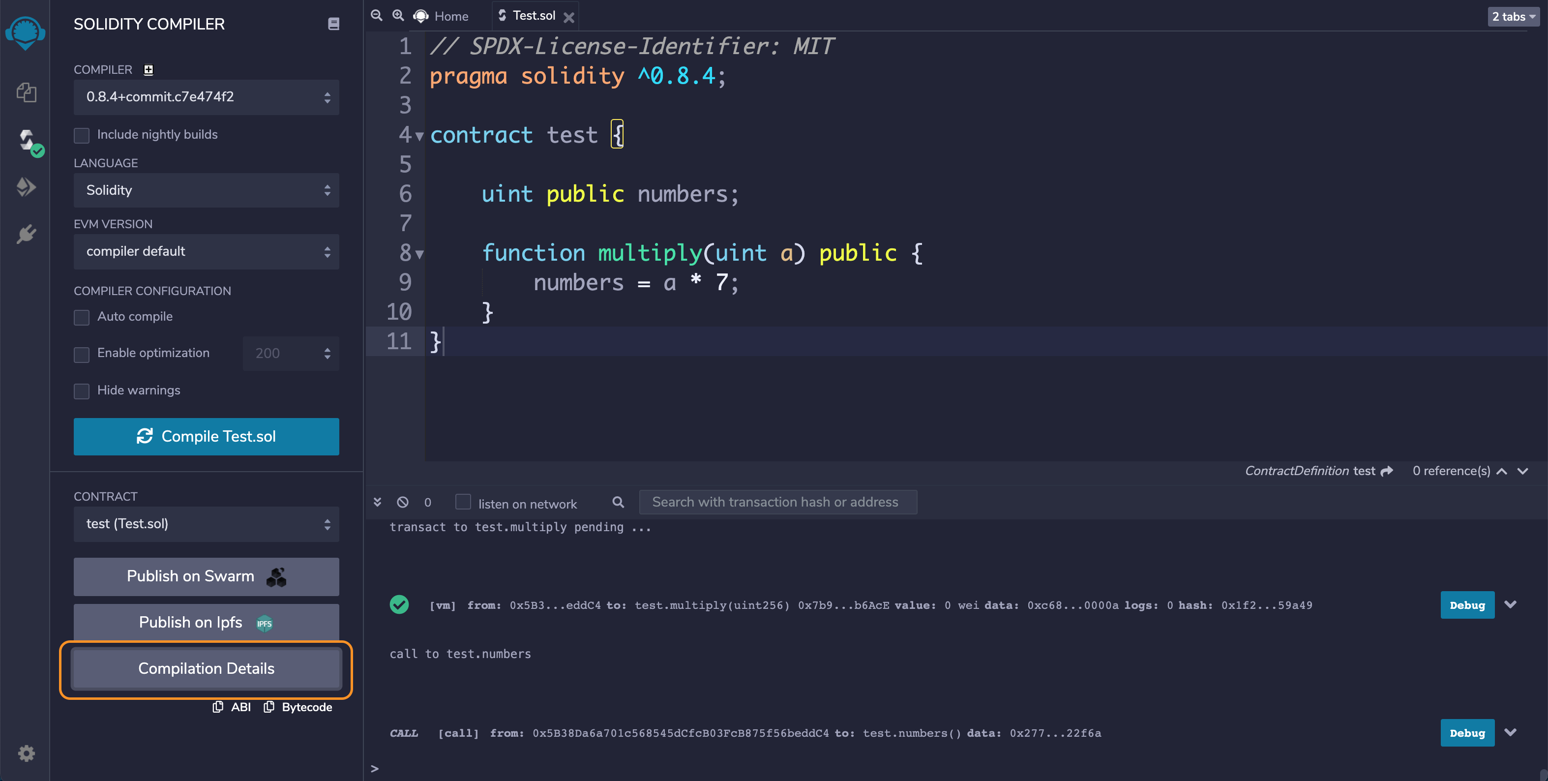The image size is (1548, 781).
Task: Open the Plugin Manager plug icon
Action: [x=26, y=234]
